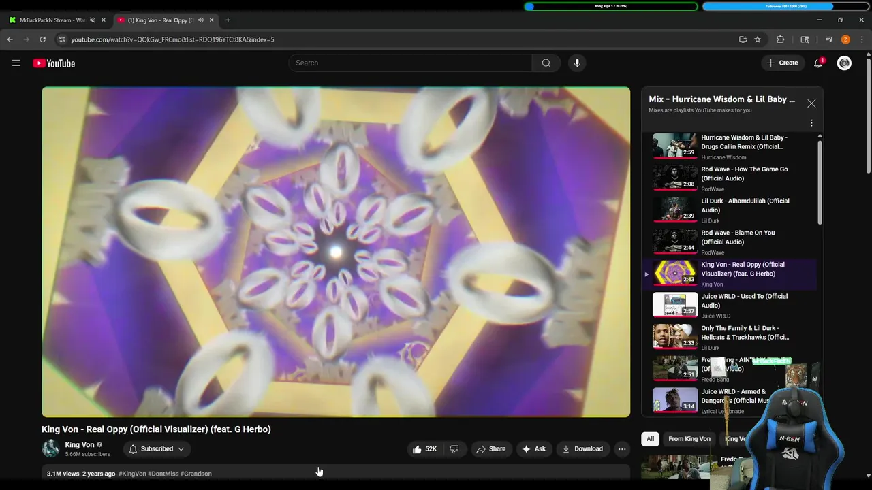Focus the YouTube search field
Viewport: 872px width, 490px height.
click(410, 63)
